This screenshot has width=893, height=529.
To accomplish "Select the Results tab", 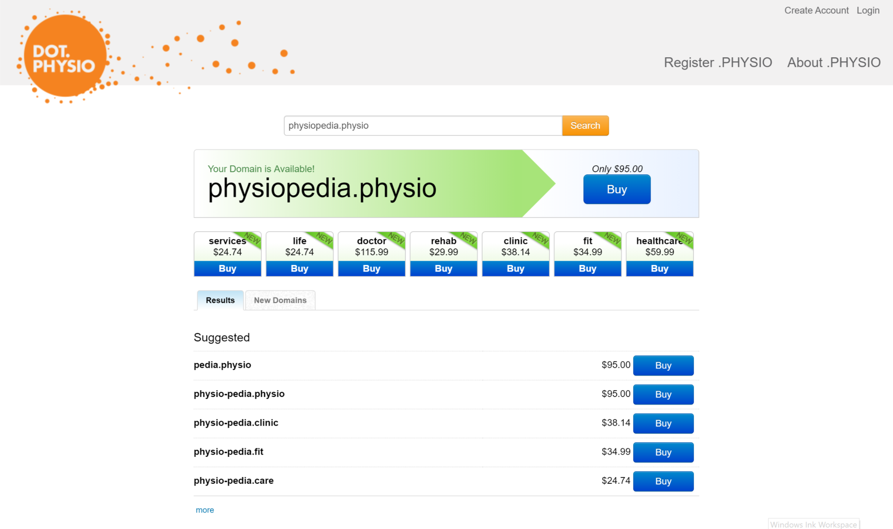I will [x=220, y=300].
